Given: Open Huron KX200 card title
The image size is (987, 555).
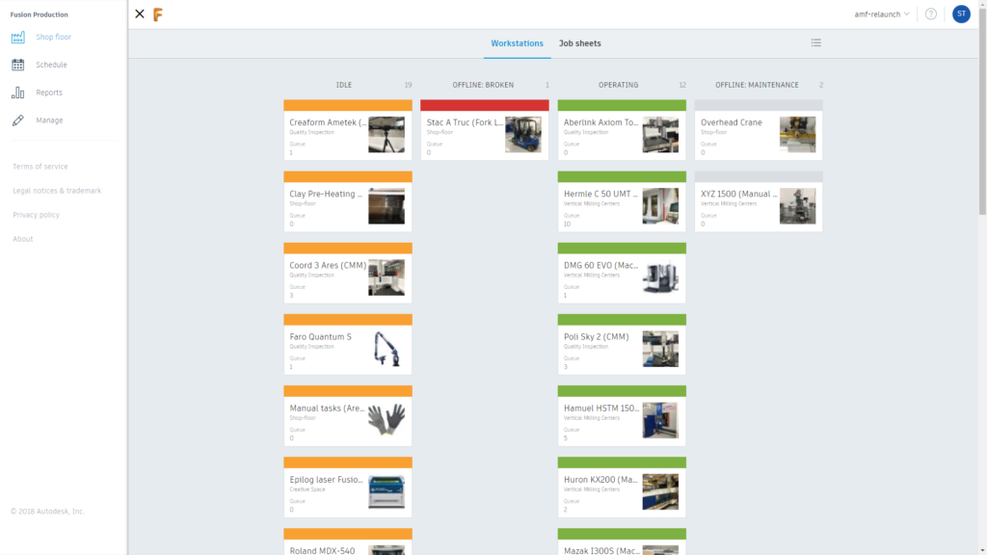Looking at the screenshot, I should (x=601, y=480).
